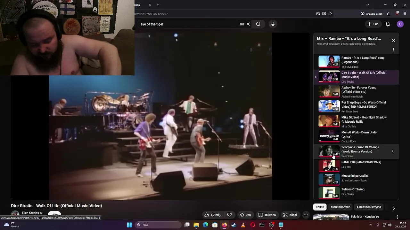Play Mike Oldfield Moonlight Shadow video

[356, 121]
